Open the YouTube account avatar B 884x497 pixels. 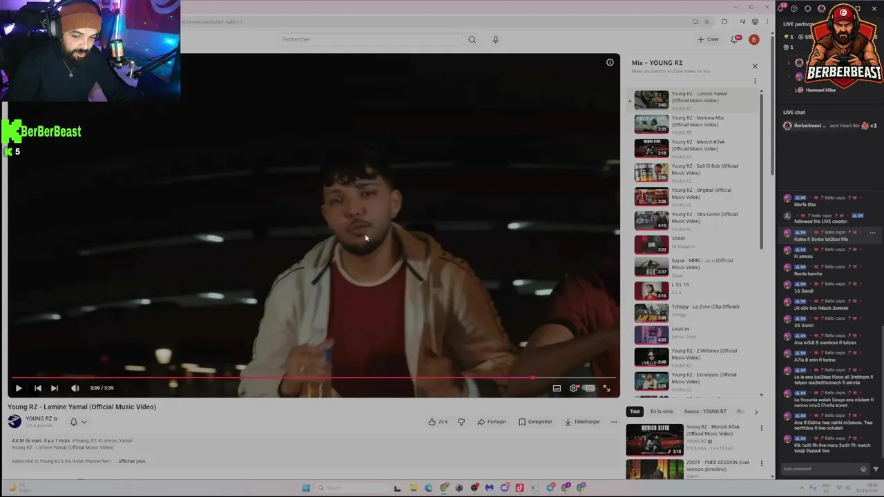pos(754,39)
